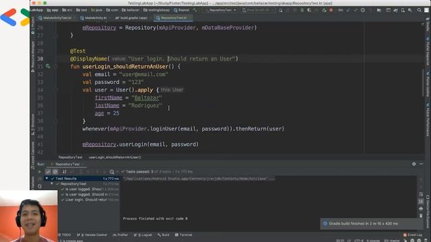This screenshot has height=242, width=431.
Task: Select the RepositoryTest results row
Action: point(82,184)
